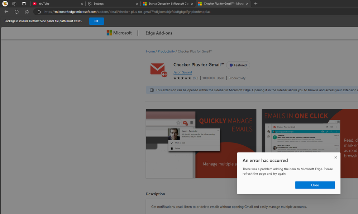This screenshot has height=214, width=358.
Task: Focus the address bar URL
Action: point(128,11)
